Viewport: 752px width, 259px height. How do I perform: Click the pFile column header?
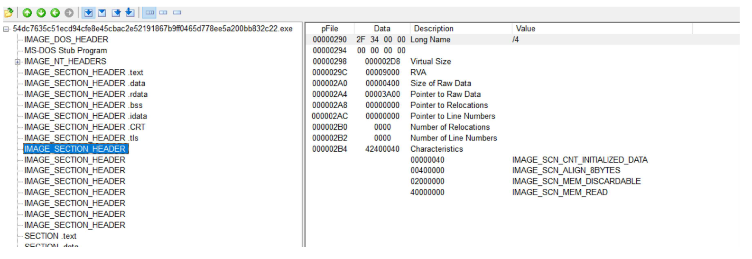click(x=329, y=28)
